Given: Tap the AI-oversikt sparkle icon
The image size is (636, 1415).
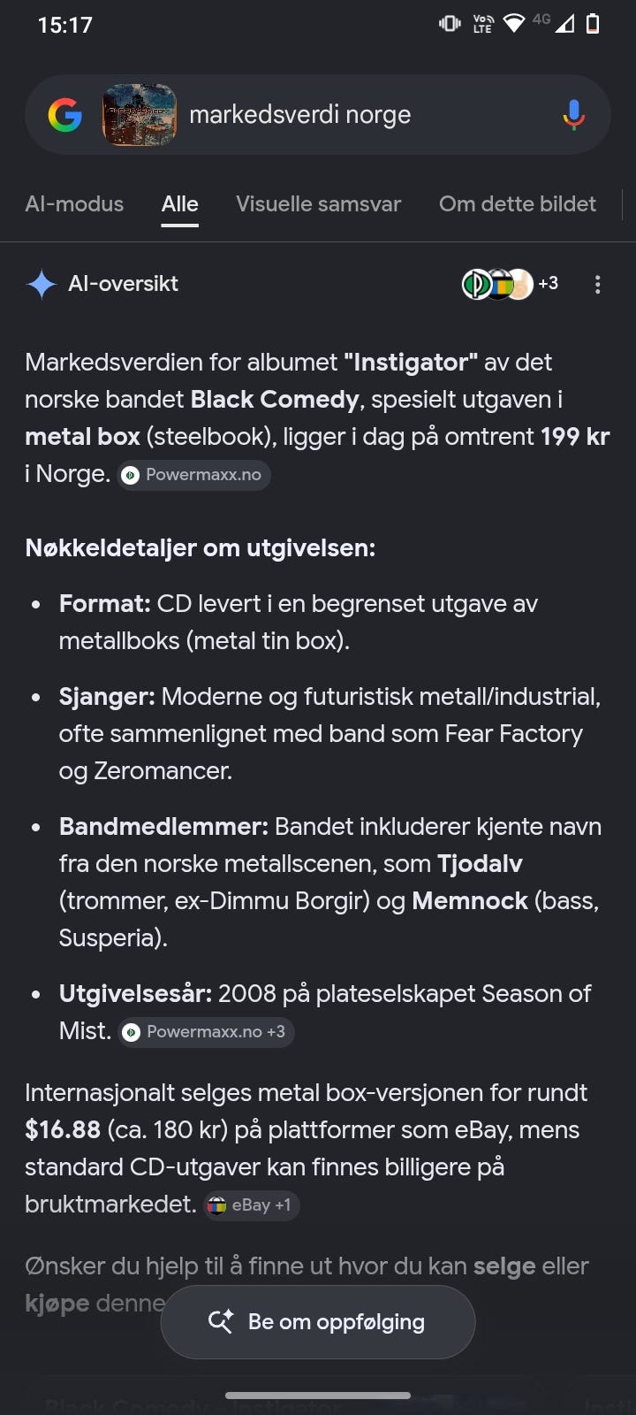Looking at the screenshot, I should click(42, 284).
